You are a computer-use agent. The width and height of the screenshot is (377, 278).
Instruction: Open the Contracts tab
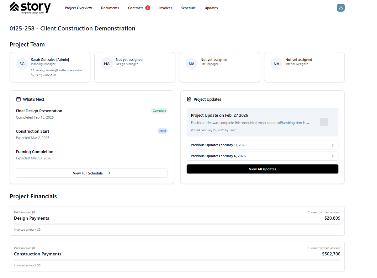click(136, 8)
